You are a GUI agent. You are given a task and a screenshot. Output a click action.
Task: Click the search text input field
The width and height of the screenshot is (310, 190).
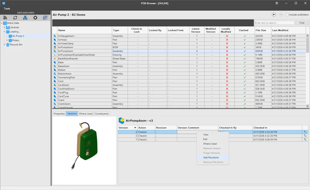[274, 23]
